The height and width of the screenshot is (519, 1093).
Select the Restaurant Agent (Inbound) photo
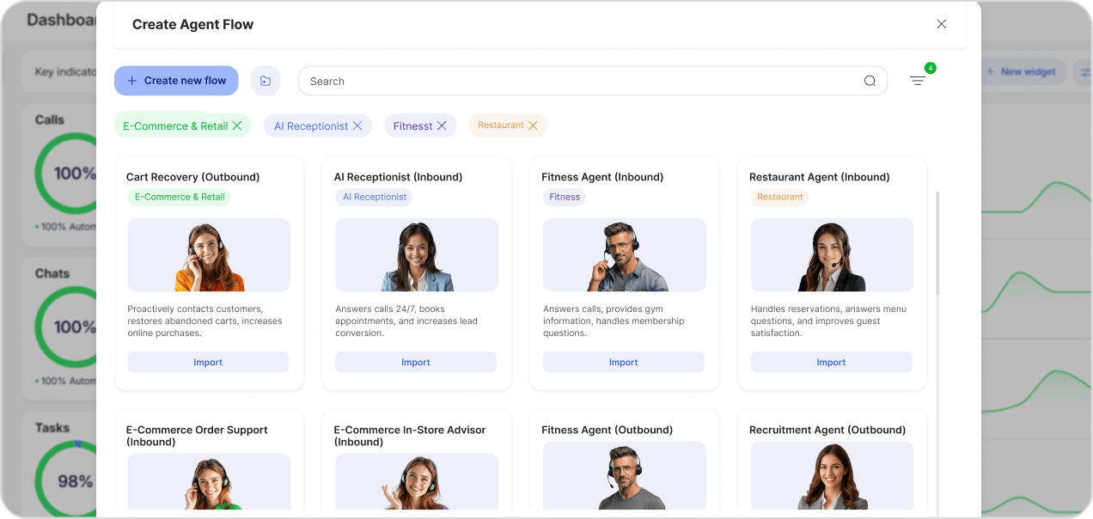pyautogui.click(x=832, y=255)
